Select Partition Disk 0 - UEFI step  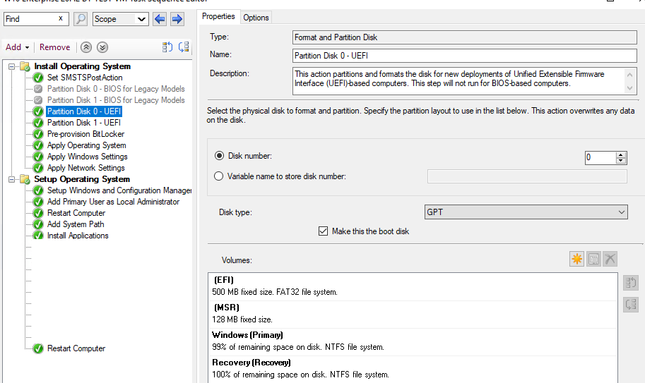pos(84,111)
